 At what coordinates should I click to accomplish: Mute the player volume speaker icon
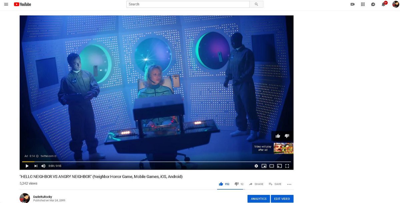point(43,166)
